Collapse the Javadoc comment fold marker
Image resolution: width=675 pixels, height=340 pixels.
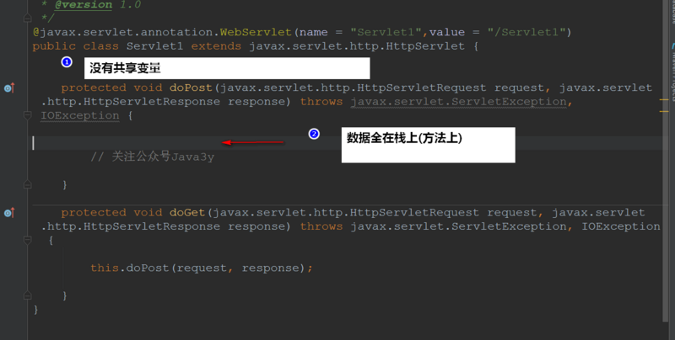click(x=28, y=18)
